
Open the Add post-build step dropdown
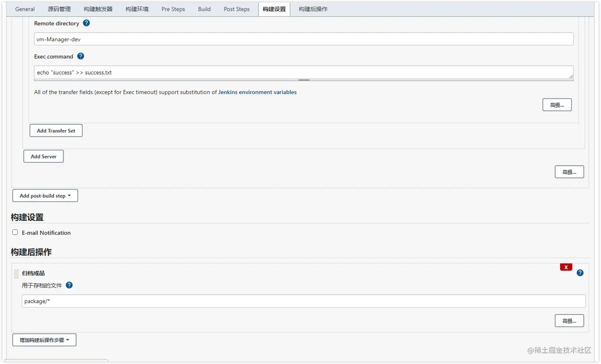[45, 196]
